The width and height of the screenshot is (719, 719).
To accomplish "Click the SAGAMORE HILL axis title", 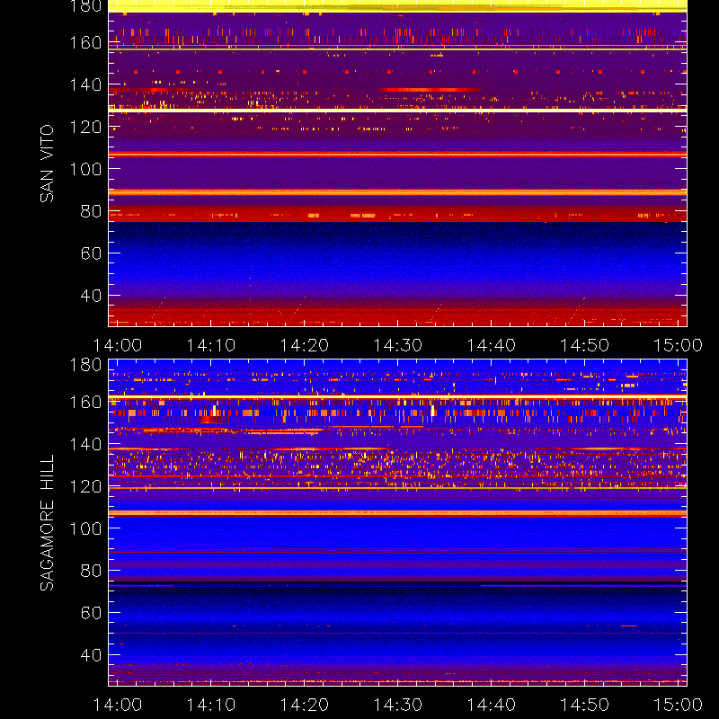I will 47,523.
